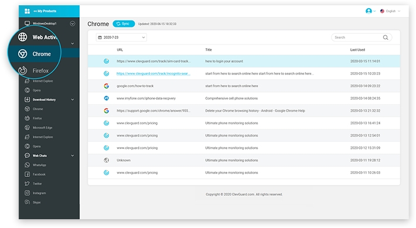Open the Instagram chat icon
This screenshot has height=228, width=416.
[x=27, y=193]
